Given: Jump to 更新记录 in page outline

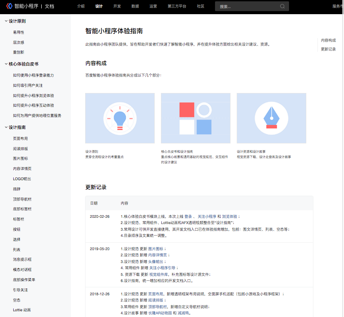Looking at the screenshot, I should point(328,49).
